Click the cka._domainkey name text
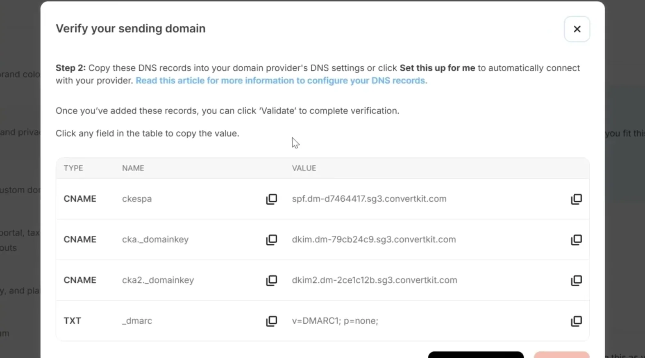The height and width of the screenshot is (358, 645). tap(155, 239)
